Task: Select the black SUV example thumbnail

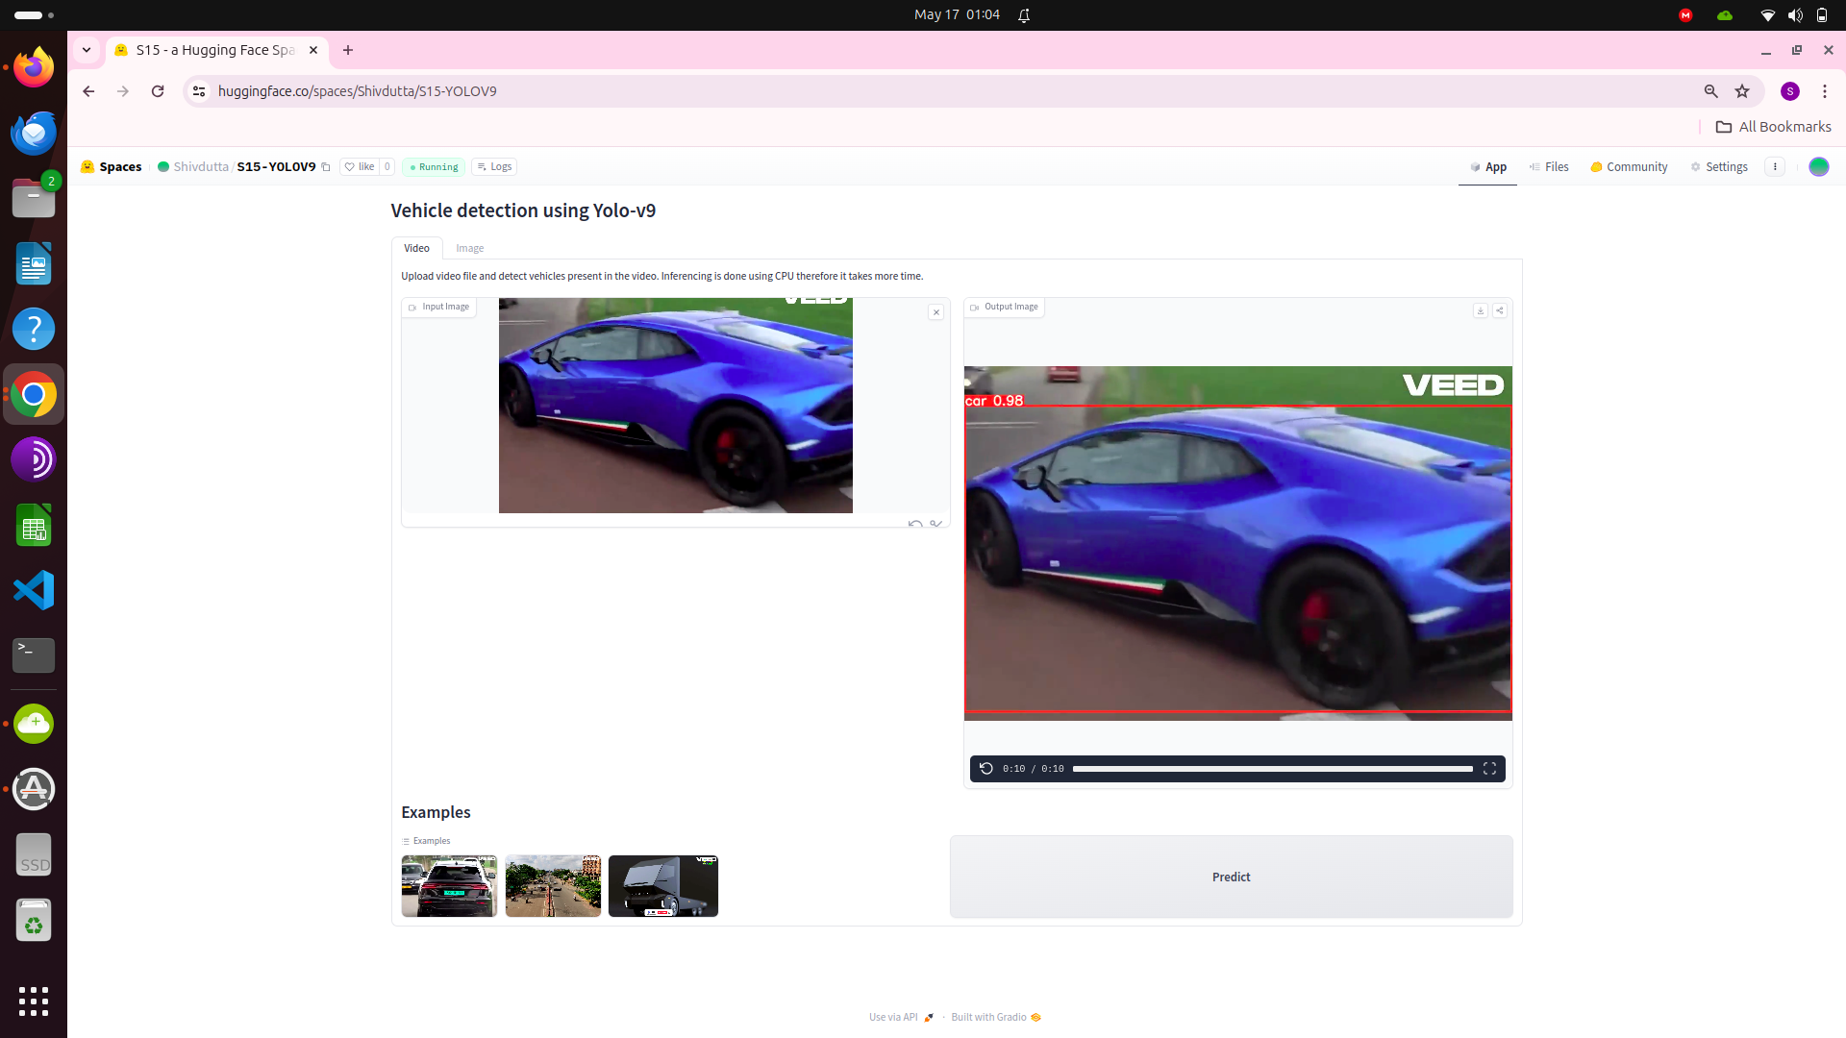Action: tap(449, 885)
